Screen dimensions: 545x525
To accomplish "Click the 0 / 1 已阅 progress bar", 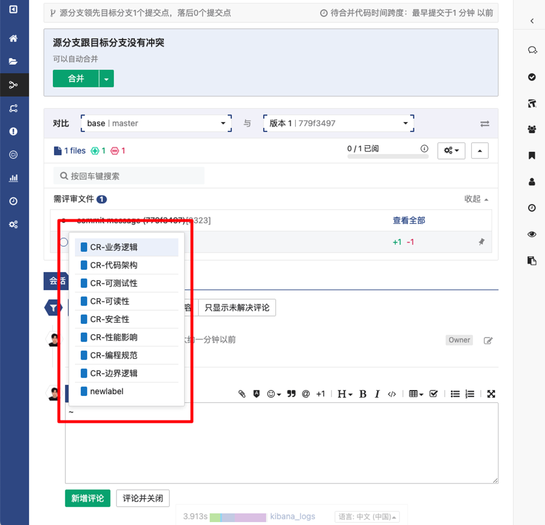I will click(388, 156).
